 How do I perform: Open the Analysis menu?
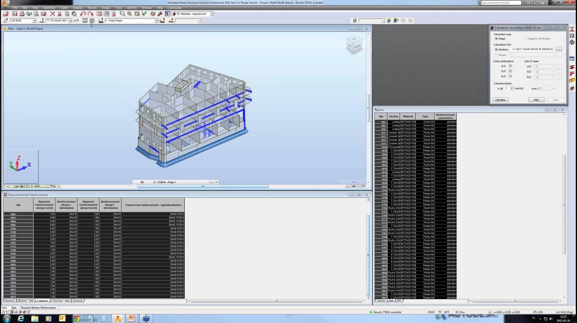point(78,8)
